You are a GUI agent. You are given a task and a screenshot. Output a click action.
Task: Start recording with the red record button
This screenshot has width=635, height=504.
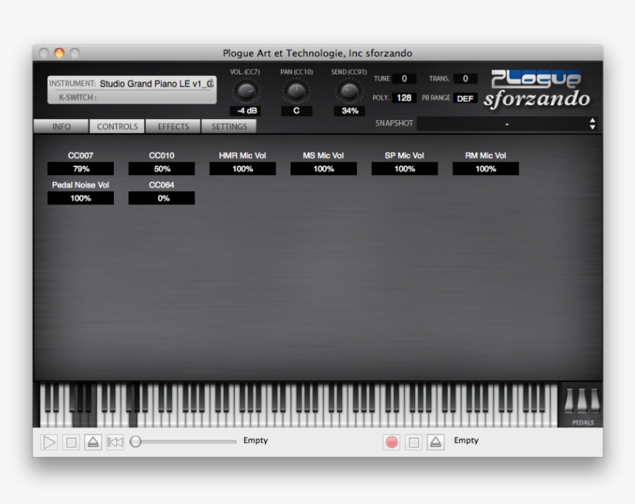(x=391, y=442)
